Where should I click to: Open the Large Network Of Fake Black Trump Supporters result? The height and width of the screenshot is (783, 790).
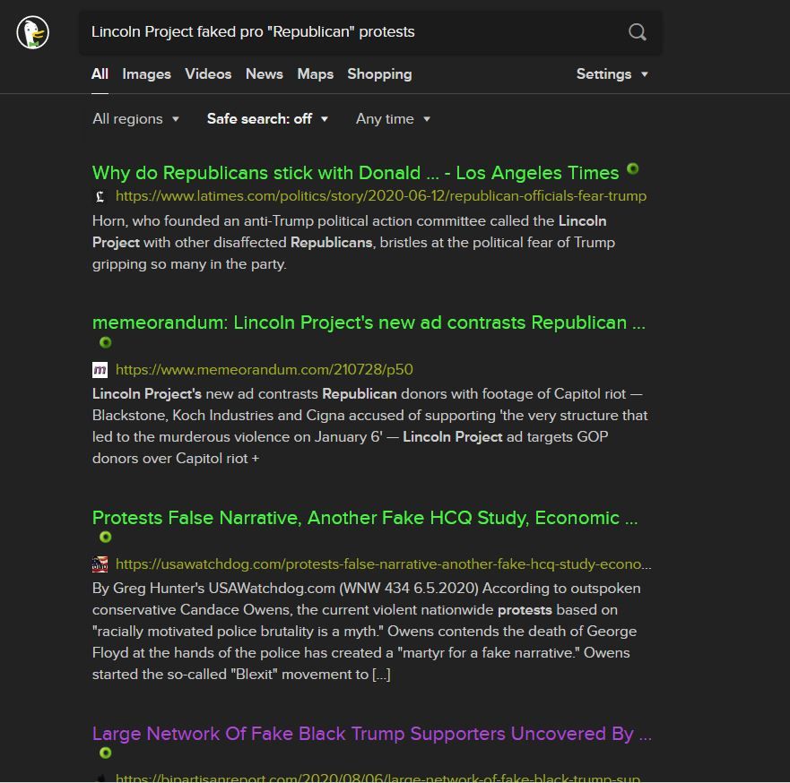tap(373, 734)
